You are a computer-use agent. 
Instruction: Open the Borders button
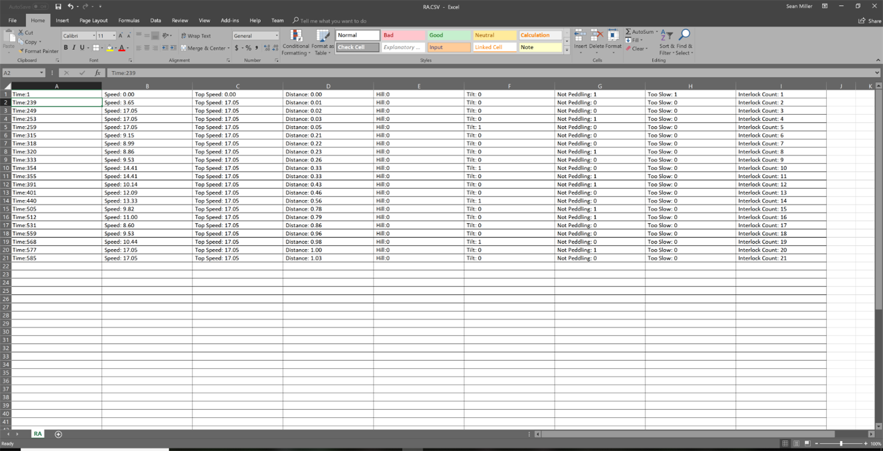coord(96,48)
